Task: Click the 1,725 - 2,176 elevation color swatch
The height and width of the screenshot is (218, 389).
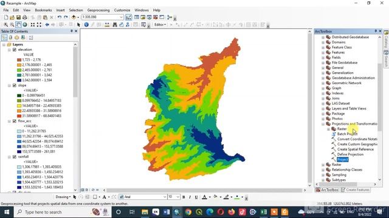Action: [19, 60]
